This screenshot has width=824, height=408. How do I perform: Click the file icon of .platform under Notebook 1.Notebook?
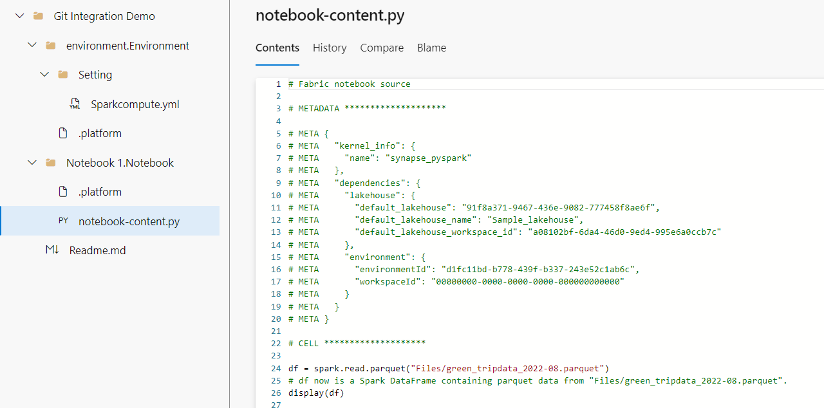click(63, 192)
